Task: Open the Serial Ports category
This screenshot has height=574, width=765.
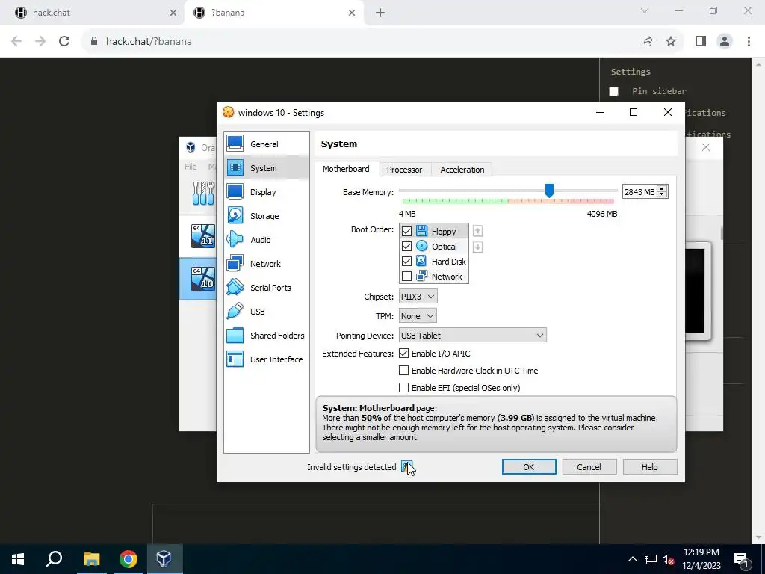Action: coord(267,288)
